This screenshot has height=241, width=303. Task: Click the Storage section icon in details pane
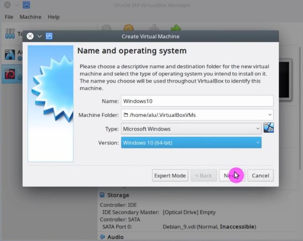(102, 195)
